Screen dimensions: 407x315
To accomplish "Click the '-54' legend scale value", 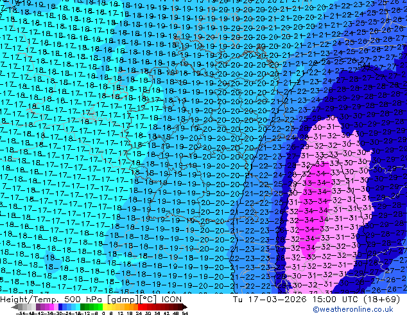I will point(21,313).
